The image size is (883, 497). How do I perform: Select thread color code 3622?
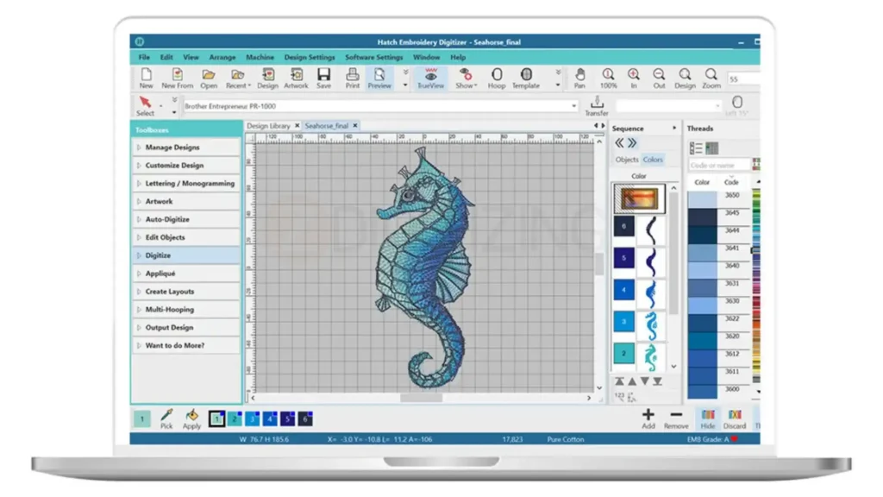720,322
